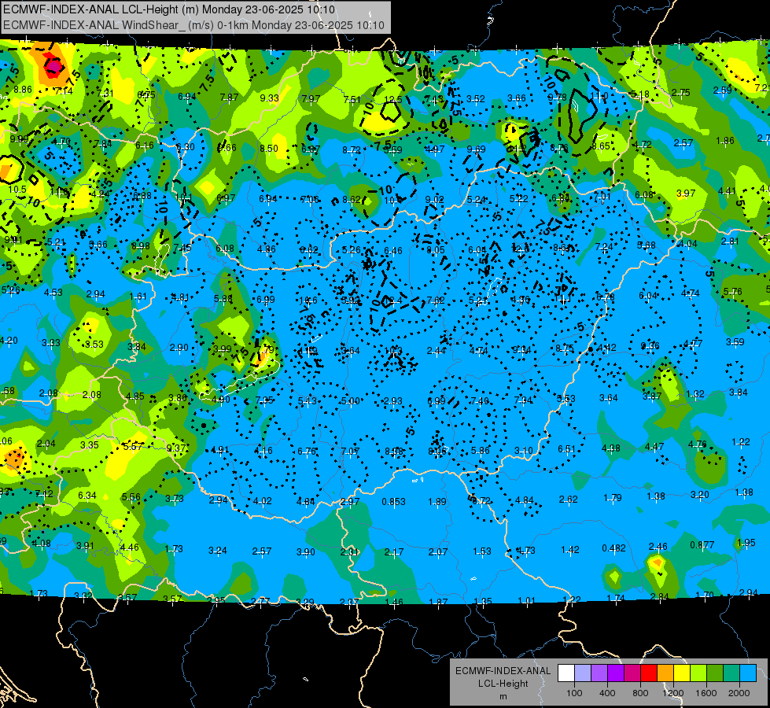
Task: Click the wind shear value 4.46
Action: pyautogui.click(x=130, y=548)
